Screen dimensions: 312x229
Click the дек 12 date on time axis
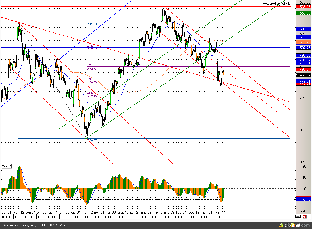pyautogui.click(x=123, y=212)
